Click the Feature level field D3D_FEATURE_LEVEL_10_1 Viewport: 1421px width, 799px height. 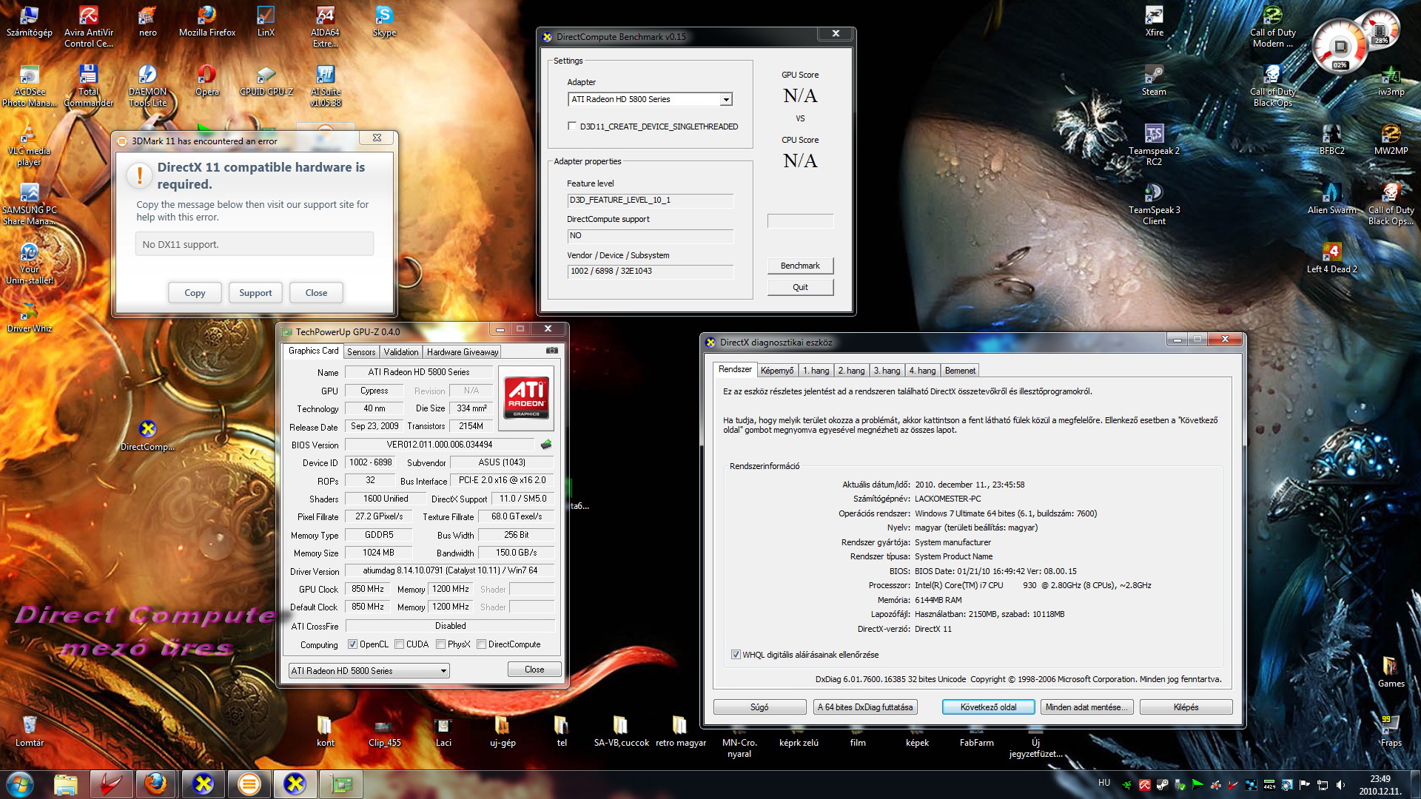pos(650,200)
